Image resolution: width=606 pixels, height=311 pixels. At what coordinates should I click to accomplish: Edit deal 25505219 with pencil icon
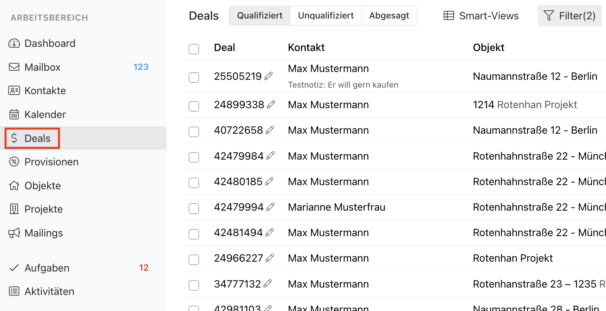click(x=268, y=76)
